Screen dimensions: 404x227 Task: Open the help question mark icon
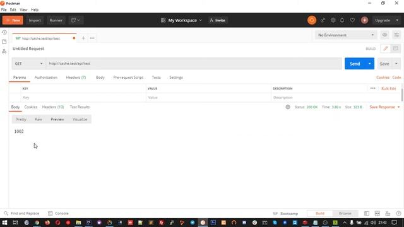click(398, 213)
